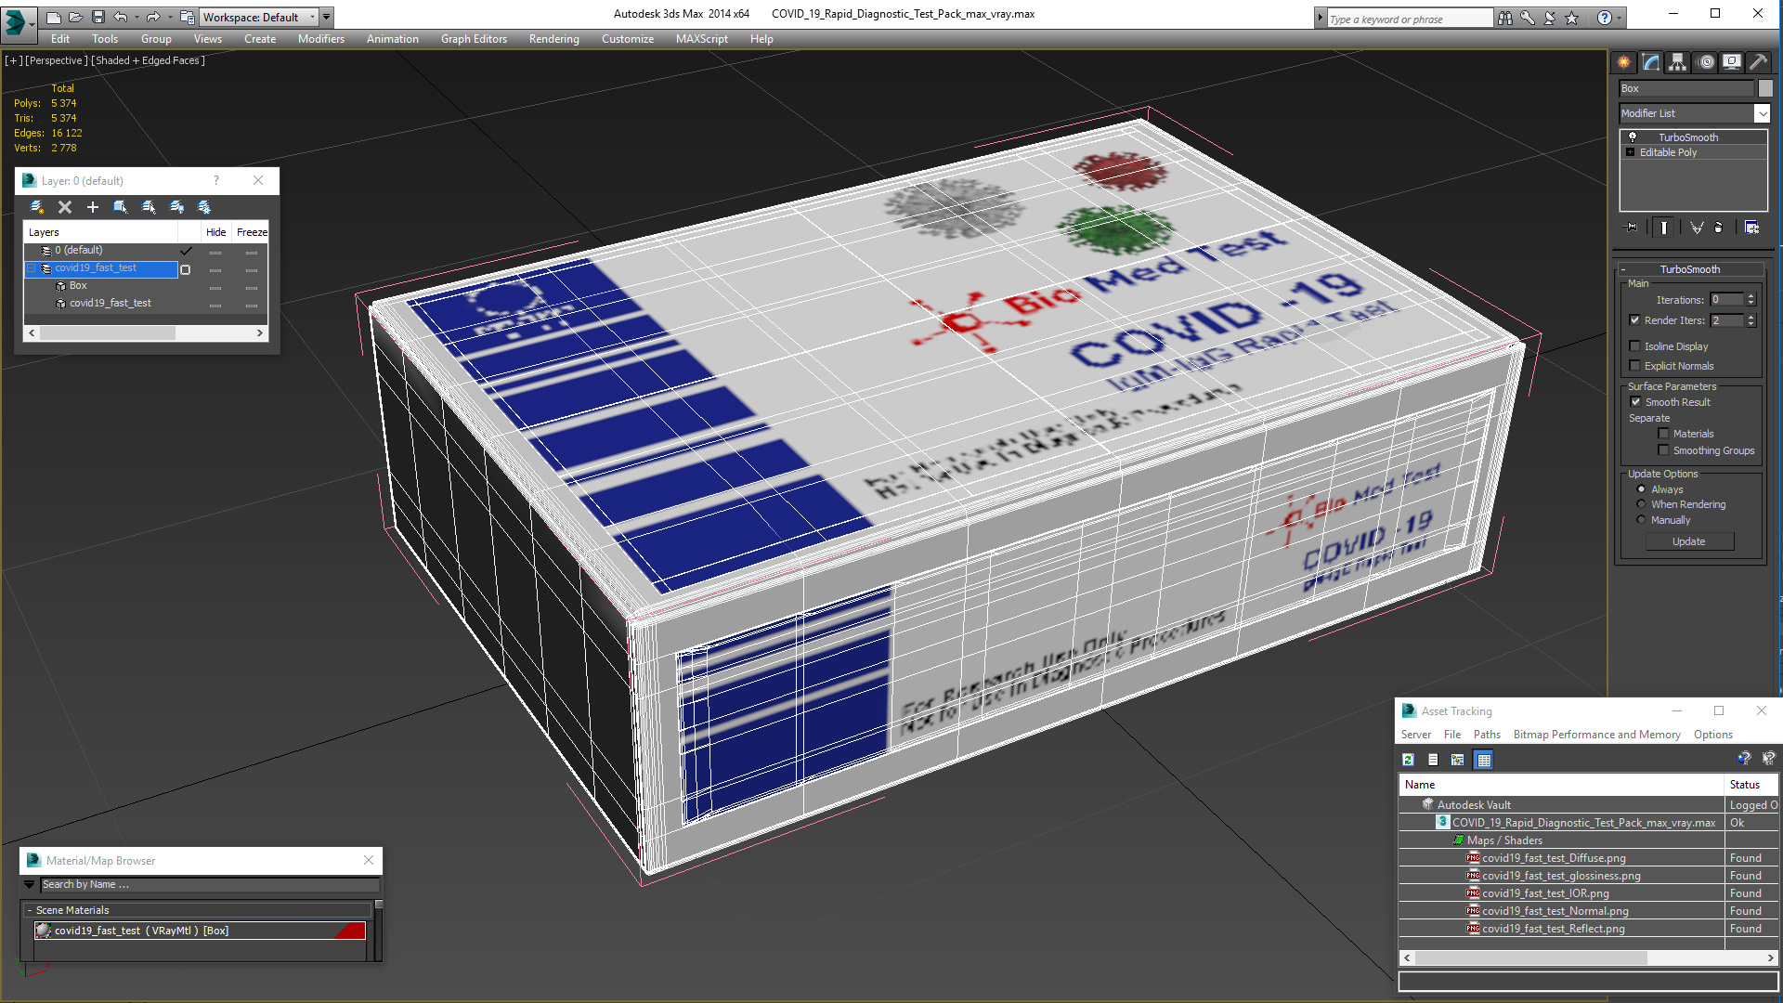Screen dimensions: 1783x1003
Task: Click the Pin Stack icon
Action: [x=1632, y=228]
